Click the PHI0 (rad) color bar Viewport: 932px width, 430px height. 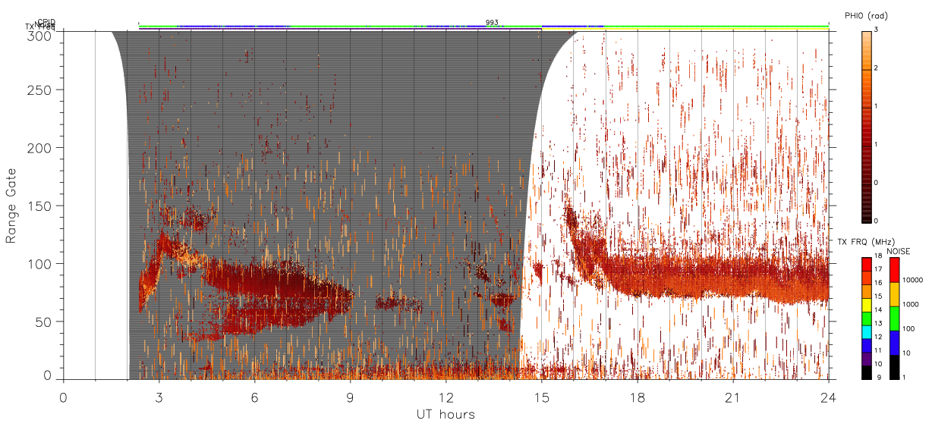866,126
